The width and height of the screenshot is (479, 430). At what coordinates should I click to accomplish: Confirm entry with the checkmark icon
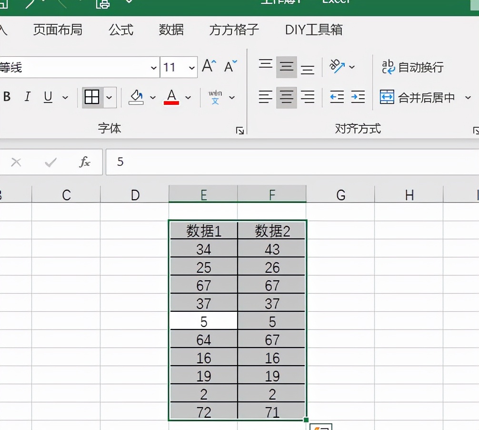click(51, 162)
